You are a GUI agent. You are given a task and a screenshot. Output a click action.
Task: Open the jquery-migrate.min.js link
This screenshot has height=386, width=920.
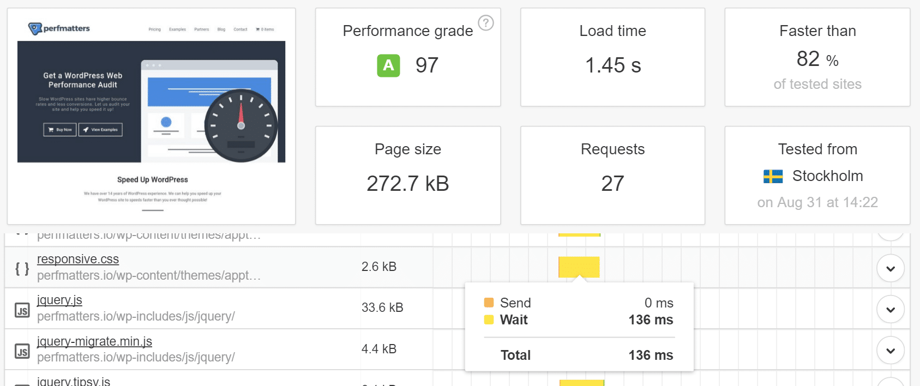[x=94, y=341]
